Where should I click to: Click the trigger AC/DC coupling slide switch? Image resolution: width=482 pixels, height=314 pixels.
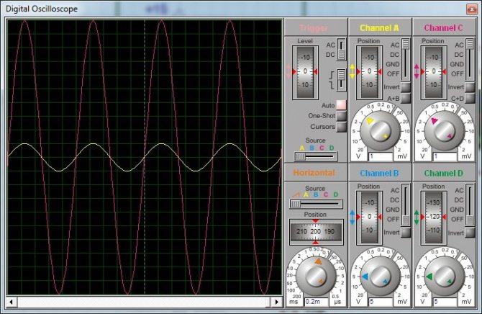click(x=341, y=49)
